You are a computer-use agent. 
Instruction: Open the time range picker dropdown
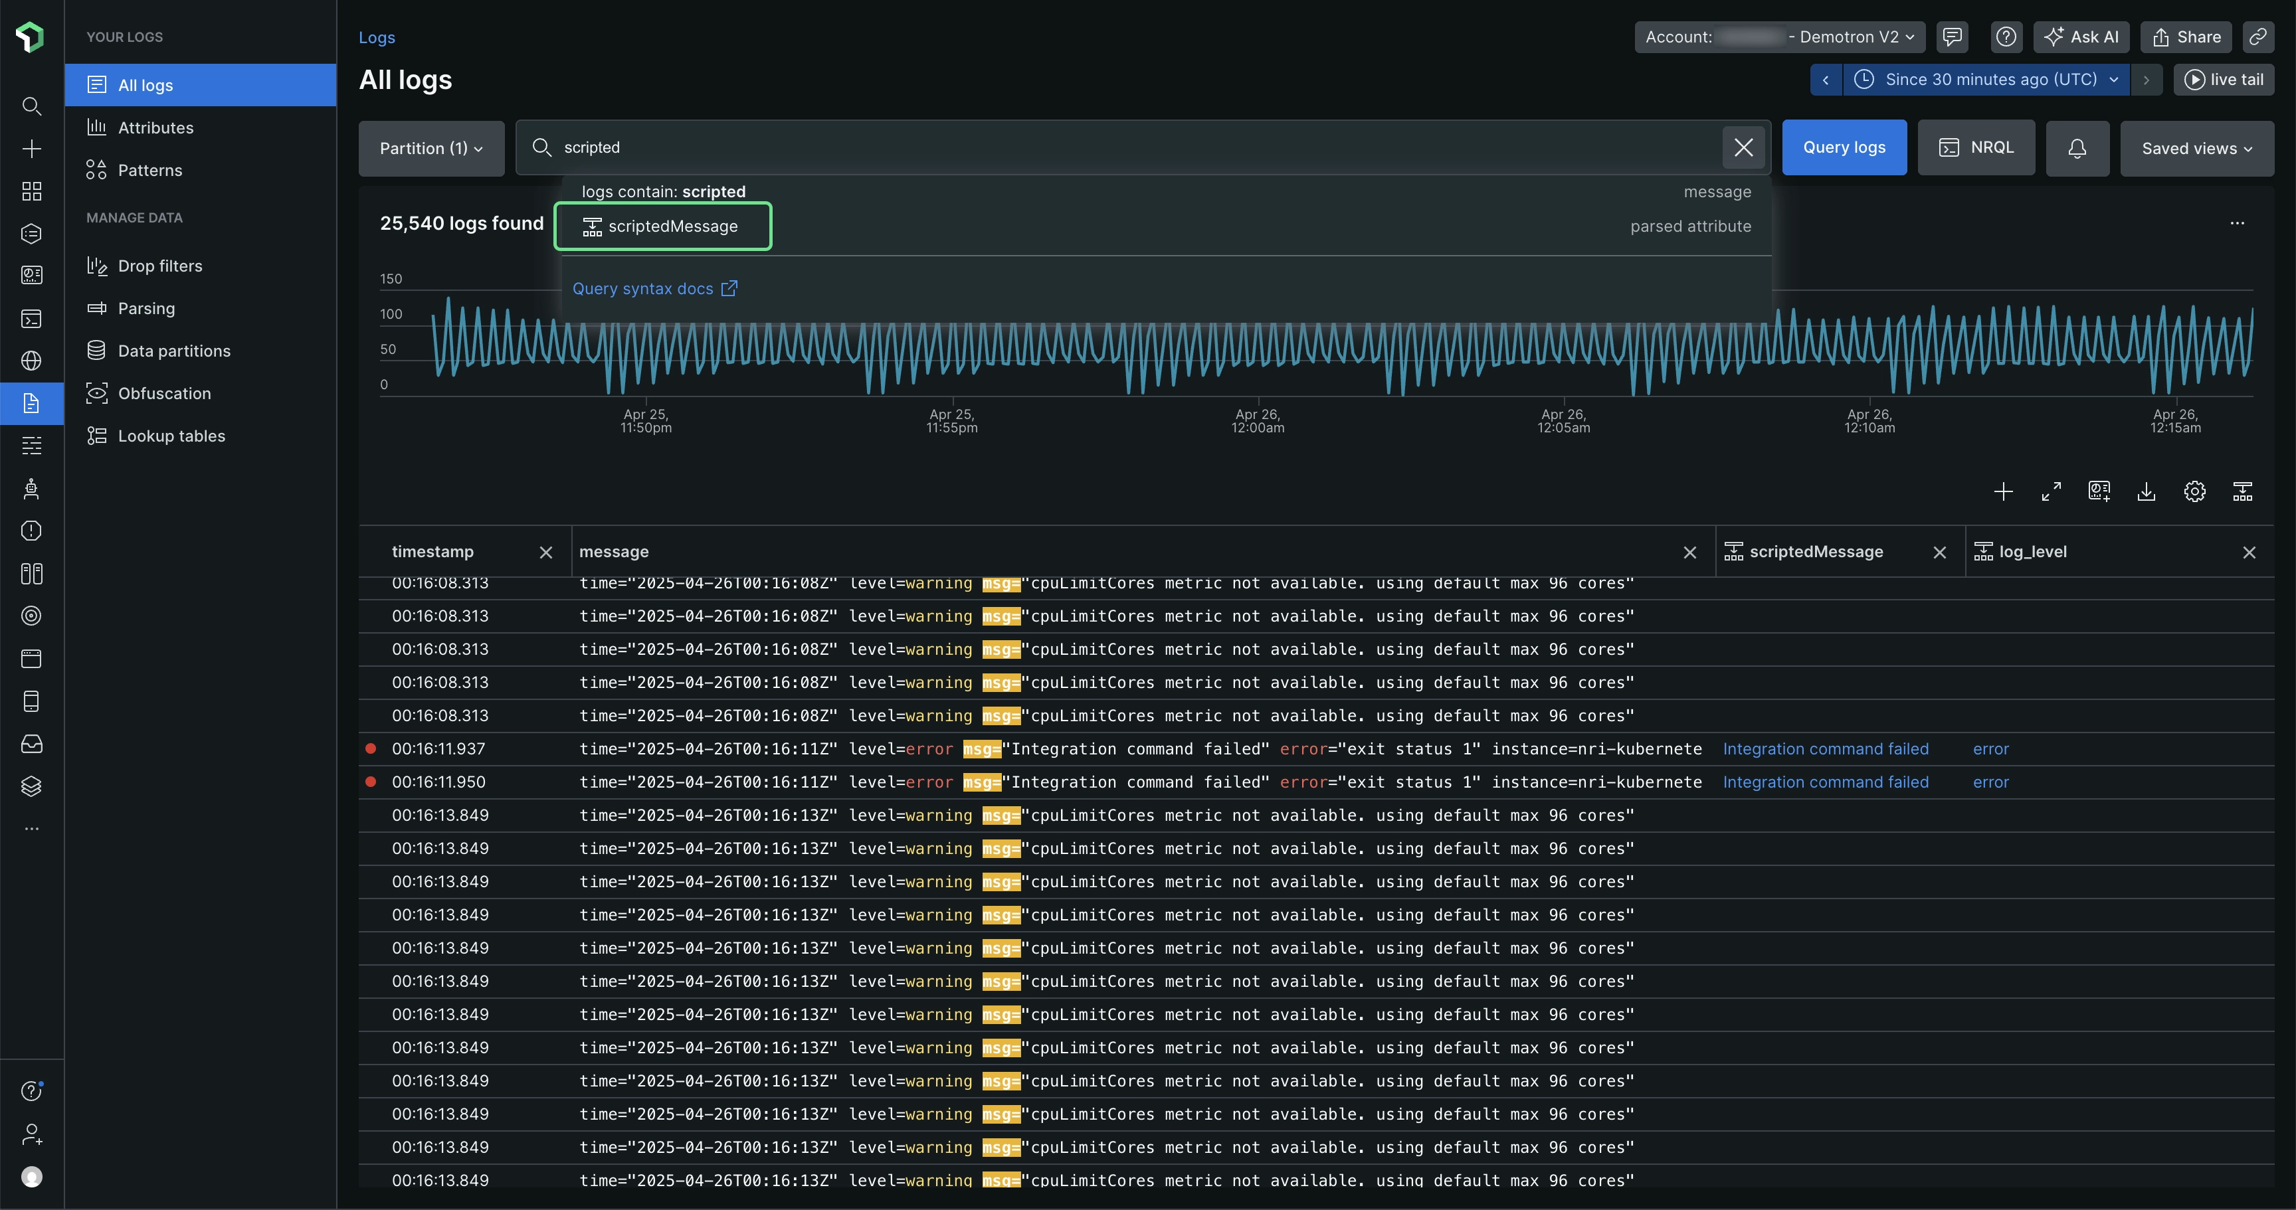pos(1986,79)
